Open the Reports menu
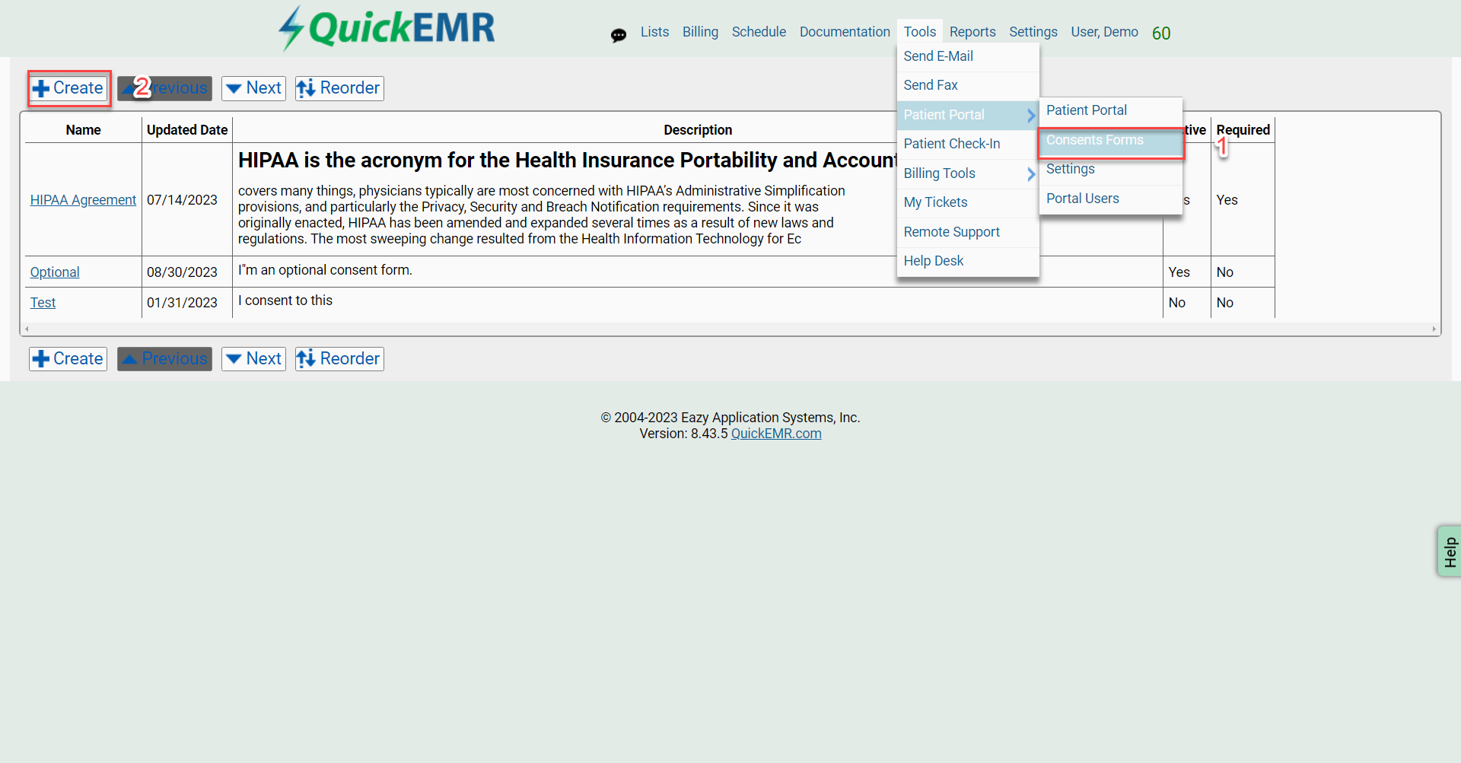This screenshot has height=763, width=1461. point(972,32)
